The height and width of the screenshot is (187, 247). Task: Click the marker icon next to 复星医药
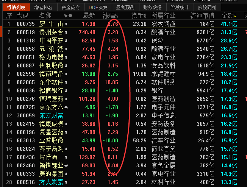[x=66, y=132]
